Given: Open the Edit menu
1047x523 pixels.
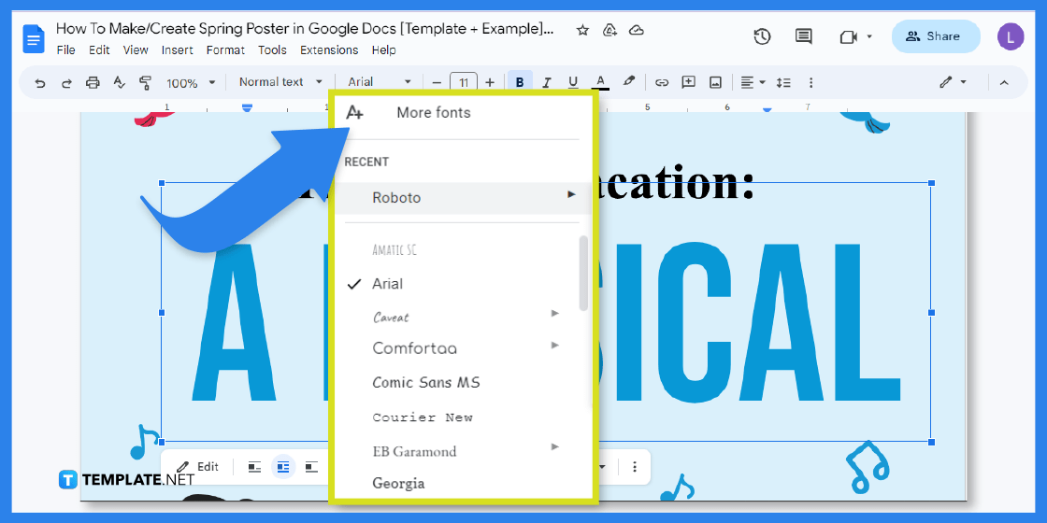Looking at the screenshot, I should pos(99,50).
